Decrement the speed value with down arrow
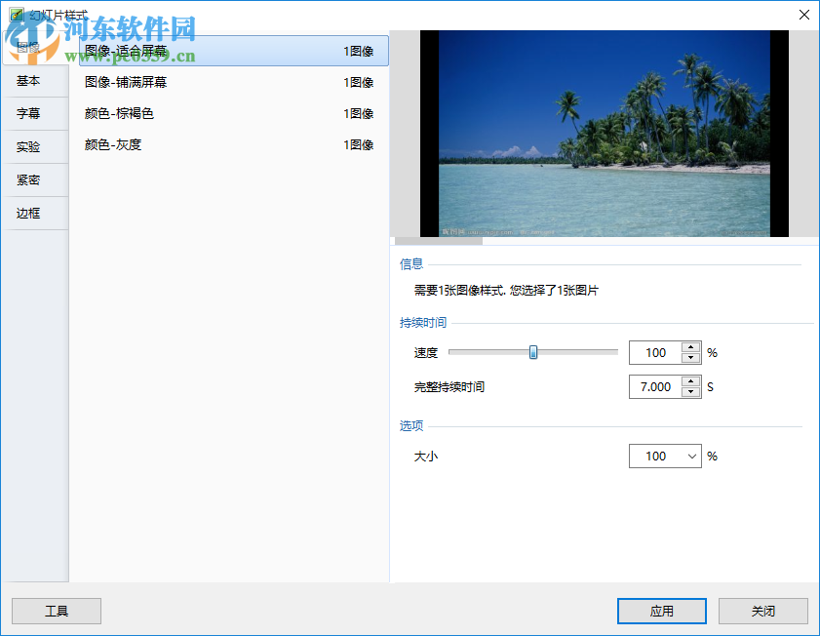The width and height of the screenshot is (820, 636). pos(692,358)
